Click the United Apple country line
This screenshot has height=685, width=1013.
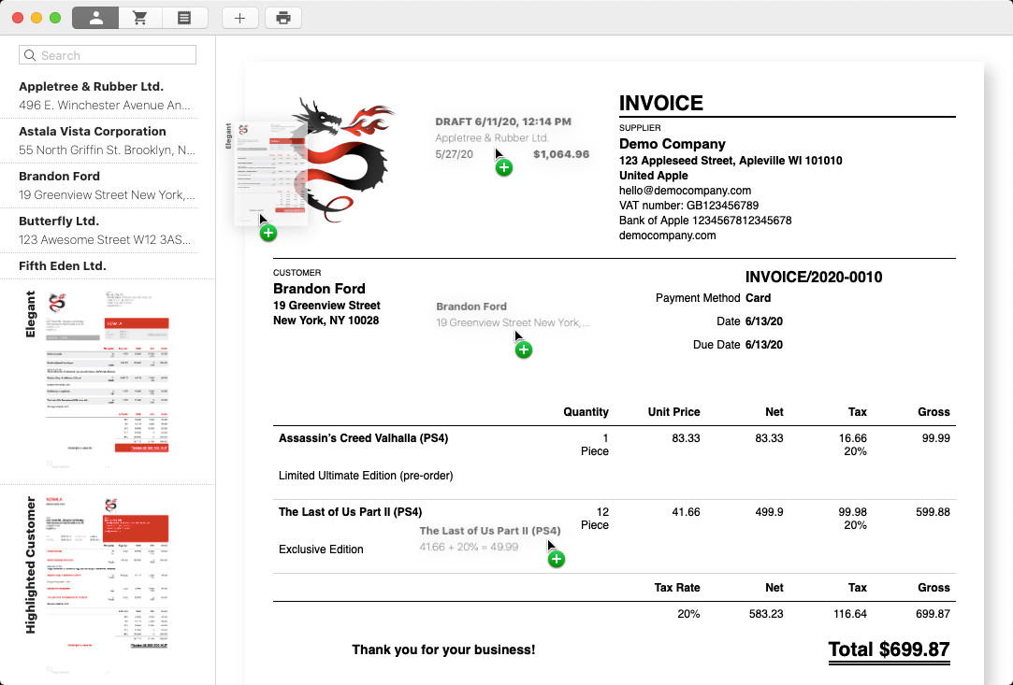tap(653, 176)
